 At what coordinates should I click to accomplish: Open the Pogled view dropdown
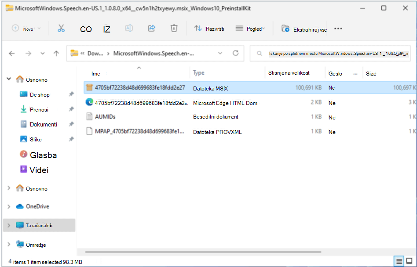(x=250, y=29)
